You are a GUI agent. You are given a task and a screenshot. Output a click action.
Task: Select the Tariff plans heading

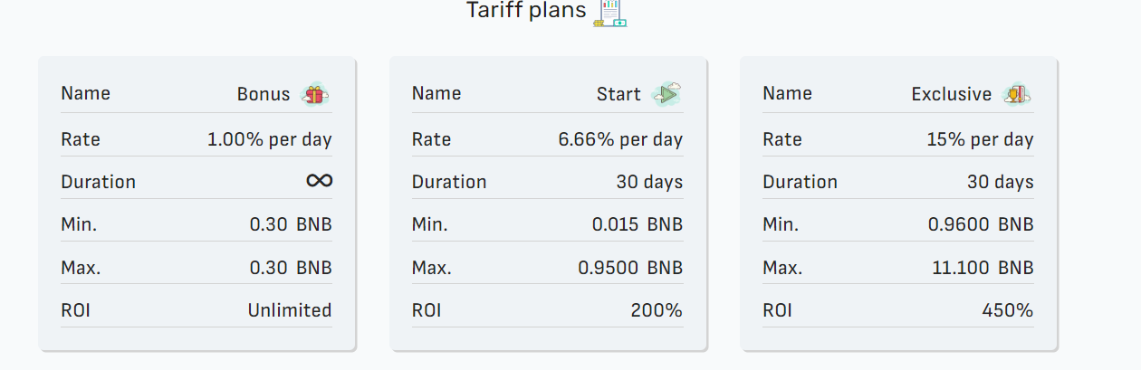pyautogui.click(x=525, y=11)
